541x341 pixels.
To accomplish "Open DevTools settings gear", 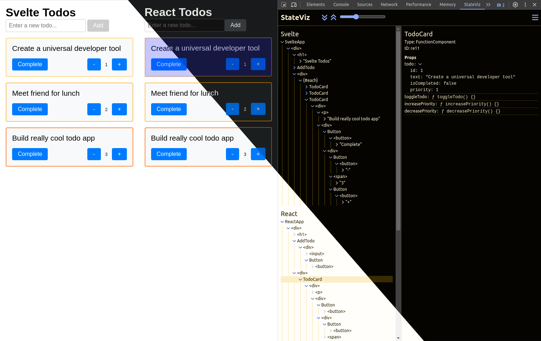I will pyautogui.click(x=515, y=5).
